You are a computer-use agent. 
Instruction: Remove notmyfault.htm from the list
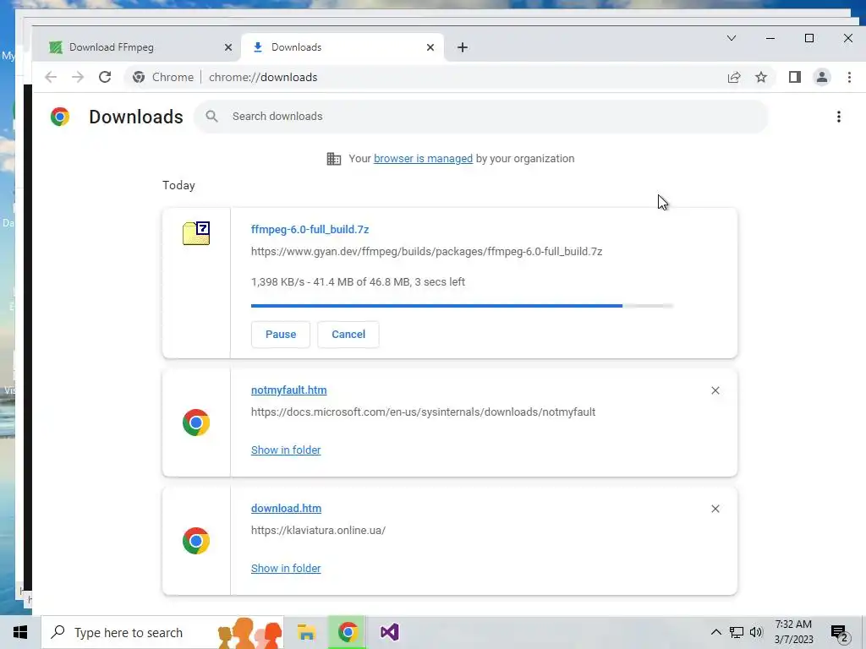(715, 390)
